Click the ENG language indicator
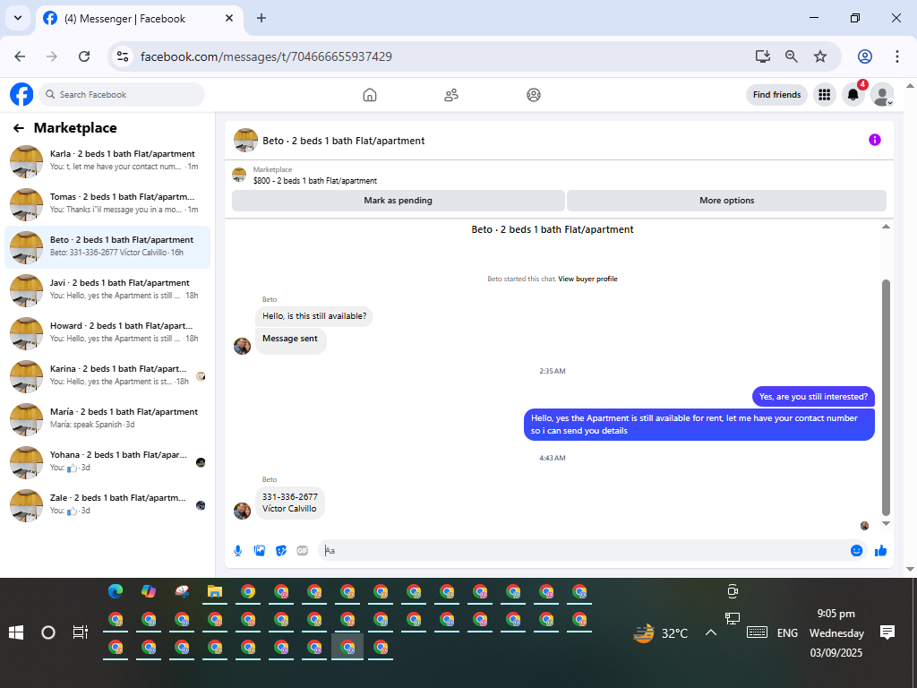Viewport: 917px width, 688px height. (x=787, y=633)
